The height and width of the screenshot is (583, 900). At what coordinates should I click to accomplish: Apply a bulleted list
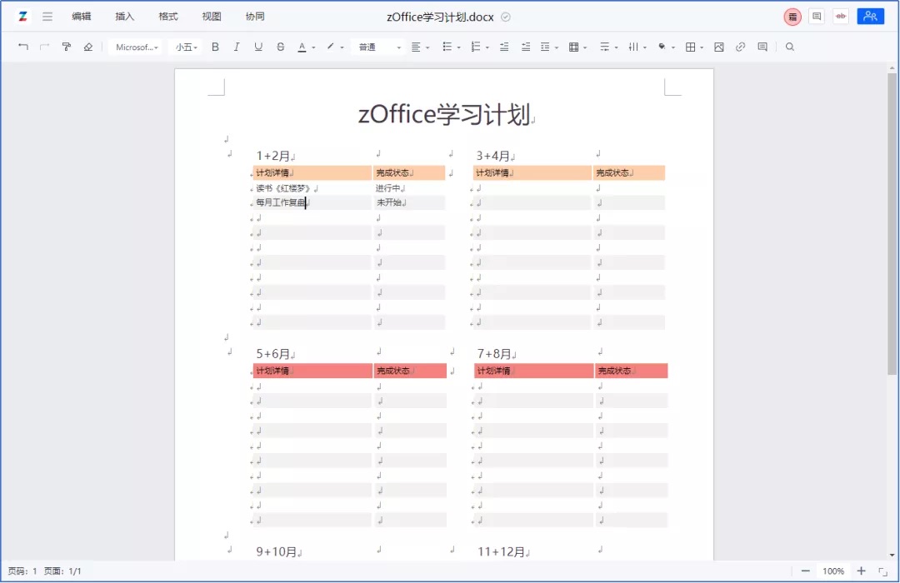tap(447, 47)
